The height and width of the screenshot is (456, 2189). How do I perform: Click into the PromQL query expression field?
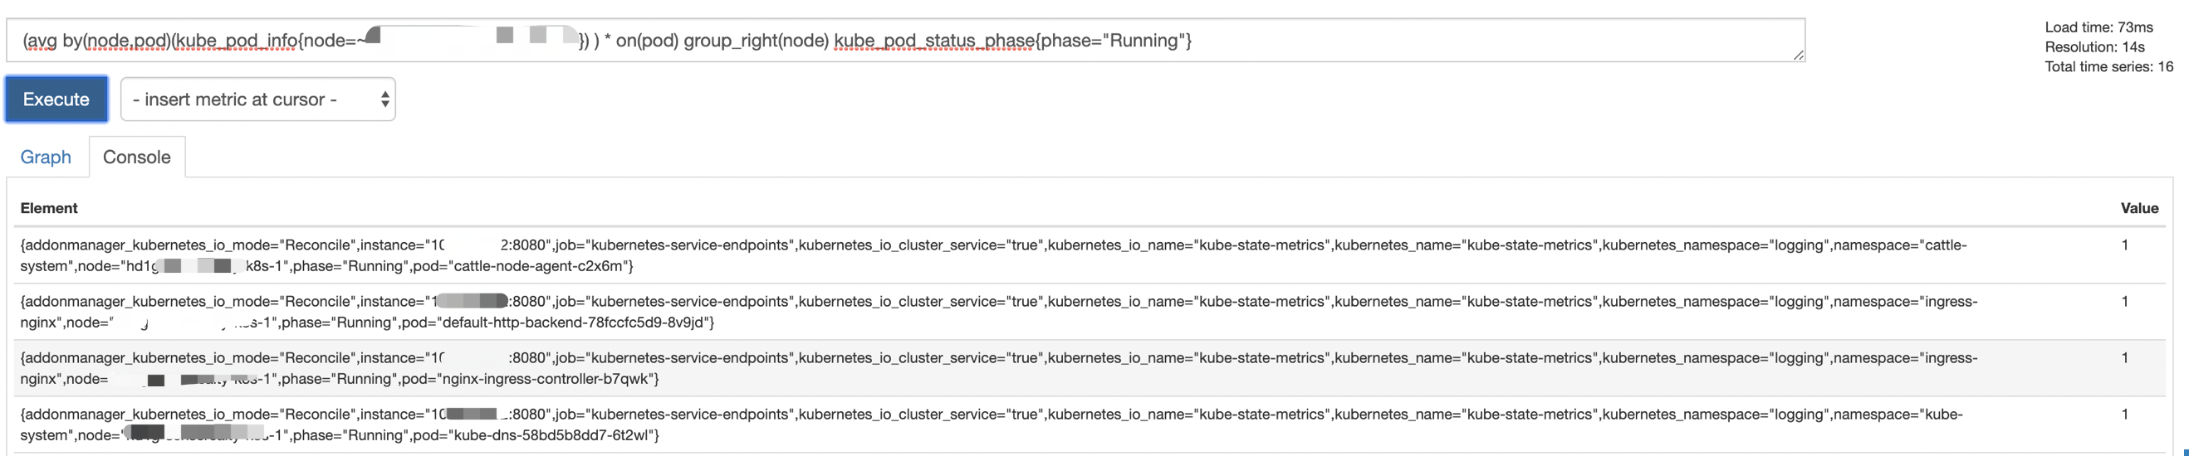coord(905,40)
